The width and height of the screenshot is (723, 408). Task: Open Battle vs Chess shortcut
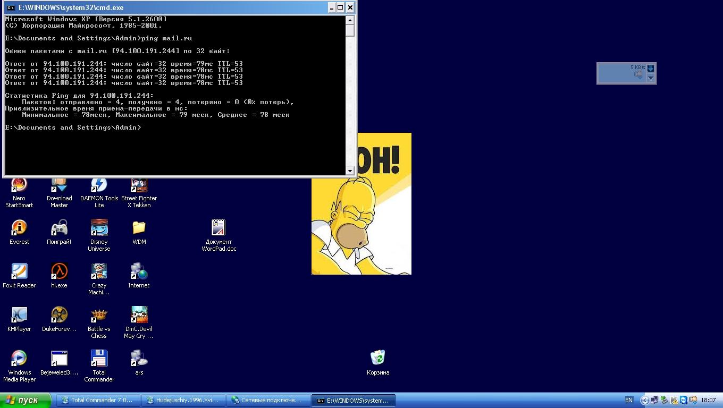(x=99, y=322)
